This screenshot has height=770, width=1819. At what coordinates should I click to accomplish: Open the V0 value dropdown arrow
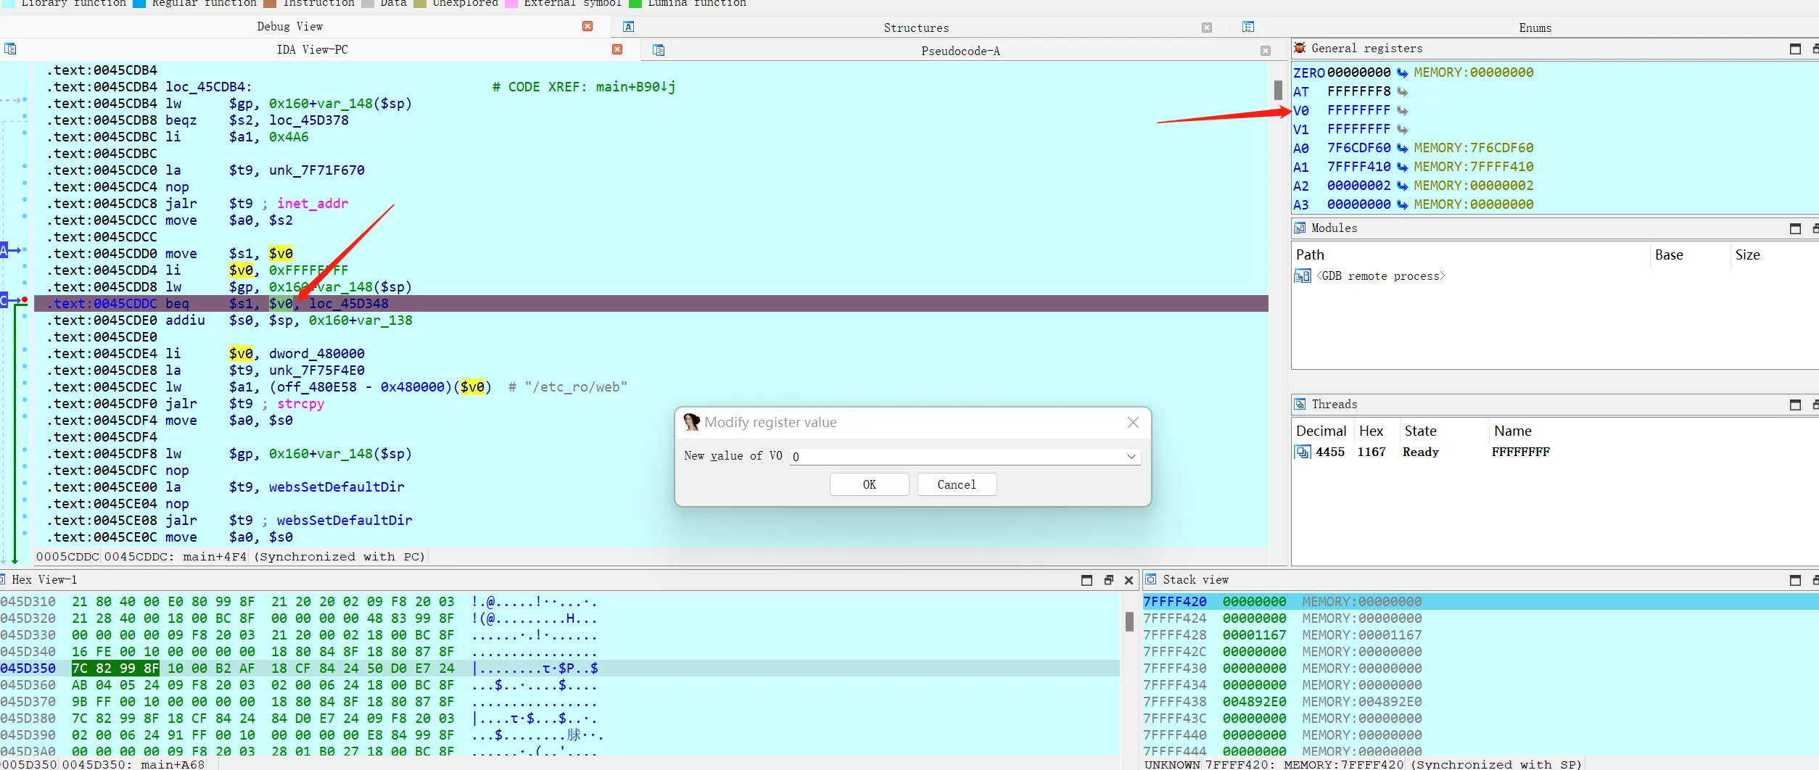point(1131,456)
